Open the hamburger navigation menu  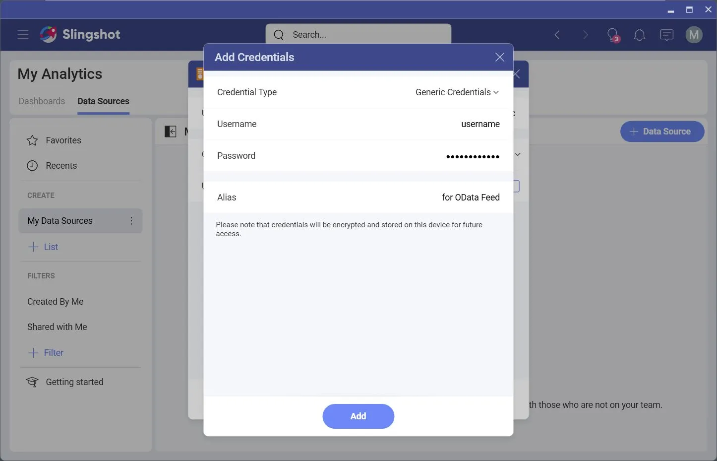click(23, 35)
